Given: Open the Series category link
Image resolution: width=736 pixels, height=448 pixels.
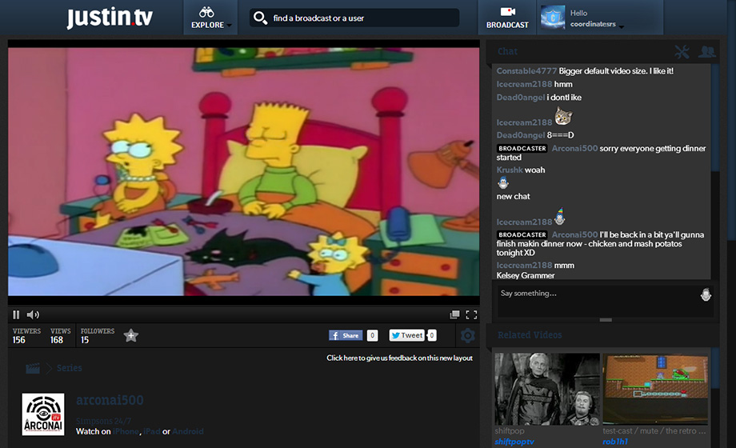Looking at the screenshot, I should pos(69,368).
